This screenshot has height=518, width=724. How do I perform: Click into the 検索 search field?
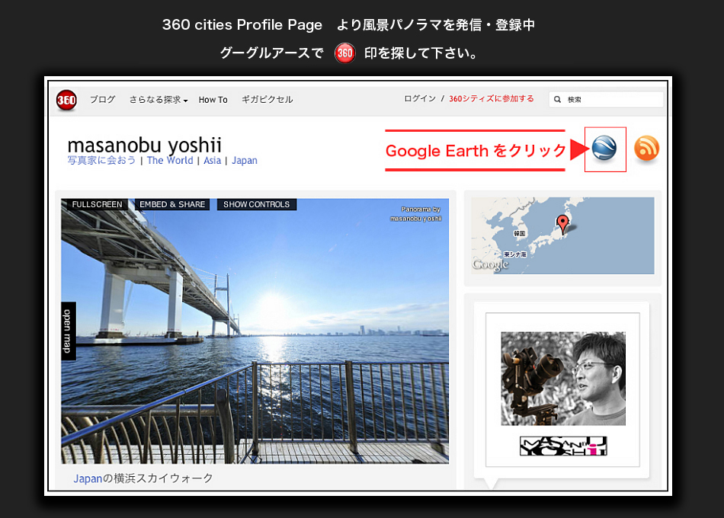606,99
